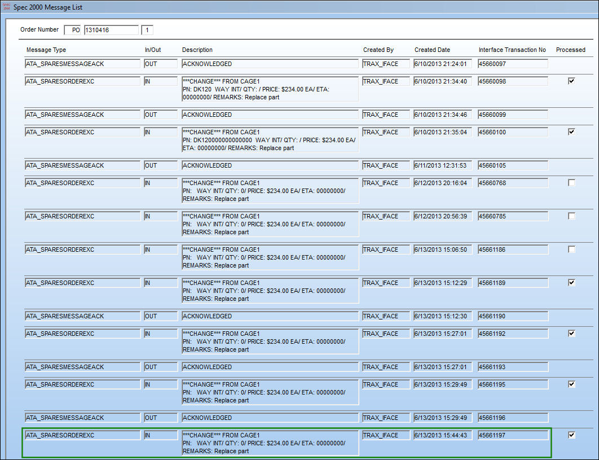Click ACKNOWLEDGED description for transaction 45661190
This screenshot has width=599, height=460.
pyautogui.click(x=270, y=316)
